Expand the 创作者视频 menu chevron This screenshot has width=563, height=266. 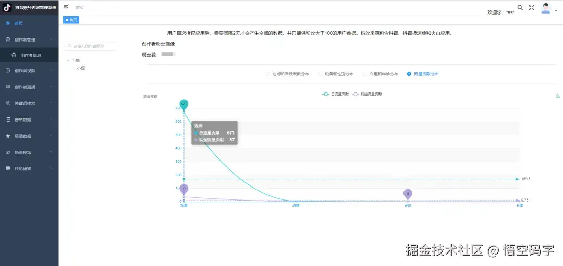tap(51, 71)
